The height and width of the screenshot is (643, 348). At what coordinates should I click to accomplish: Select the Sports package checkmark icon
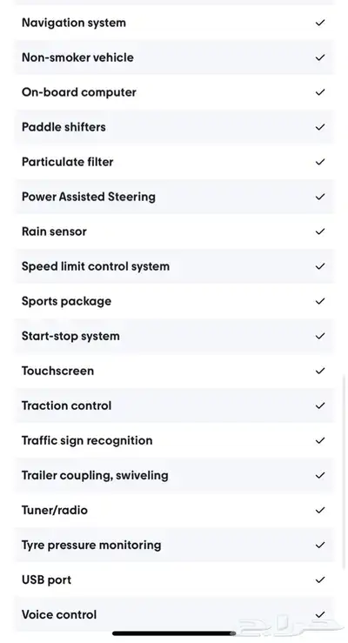coord(320,301)
